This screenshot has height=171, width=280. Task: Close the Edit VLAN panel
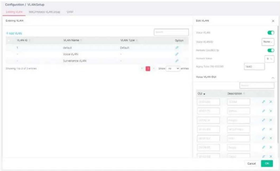point(273,21)
